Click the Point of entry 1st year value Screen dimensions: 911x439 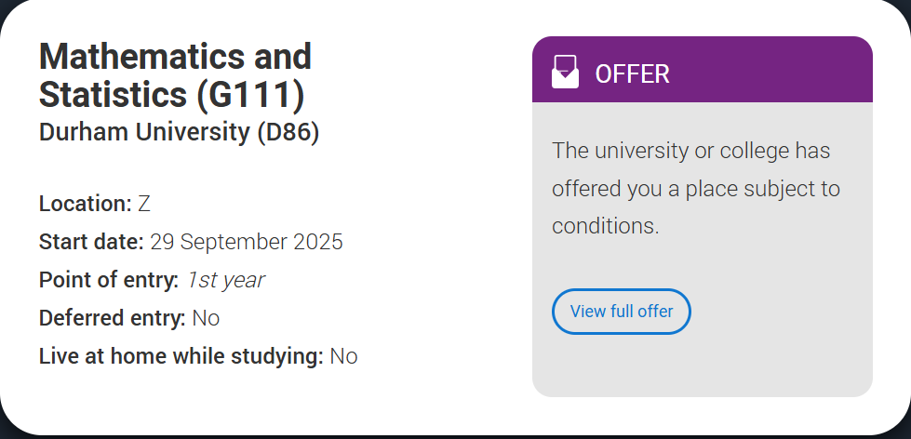pyautogui.click(x=225, y=281)
